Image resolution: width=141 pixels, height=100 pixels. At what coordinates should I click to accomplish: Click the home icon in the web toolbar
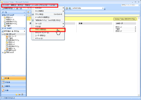(x=67, y=8)
